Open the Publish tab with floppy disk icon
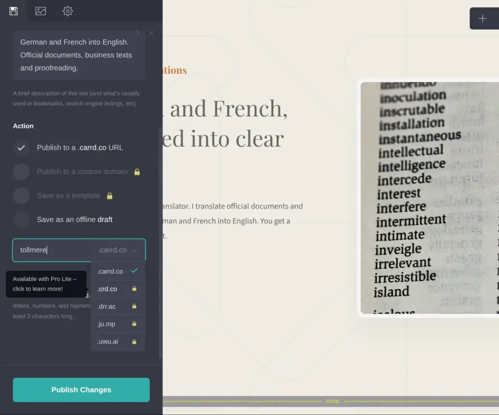Screen dimensions: 499x415 [13, 11]
